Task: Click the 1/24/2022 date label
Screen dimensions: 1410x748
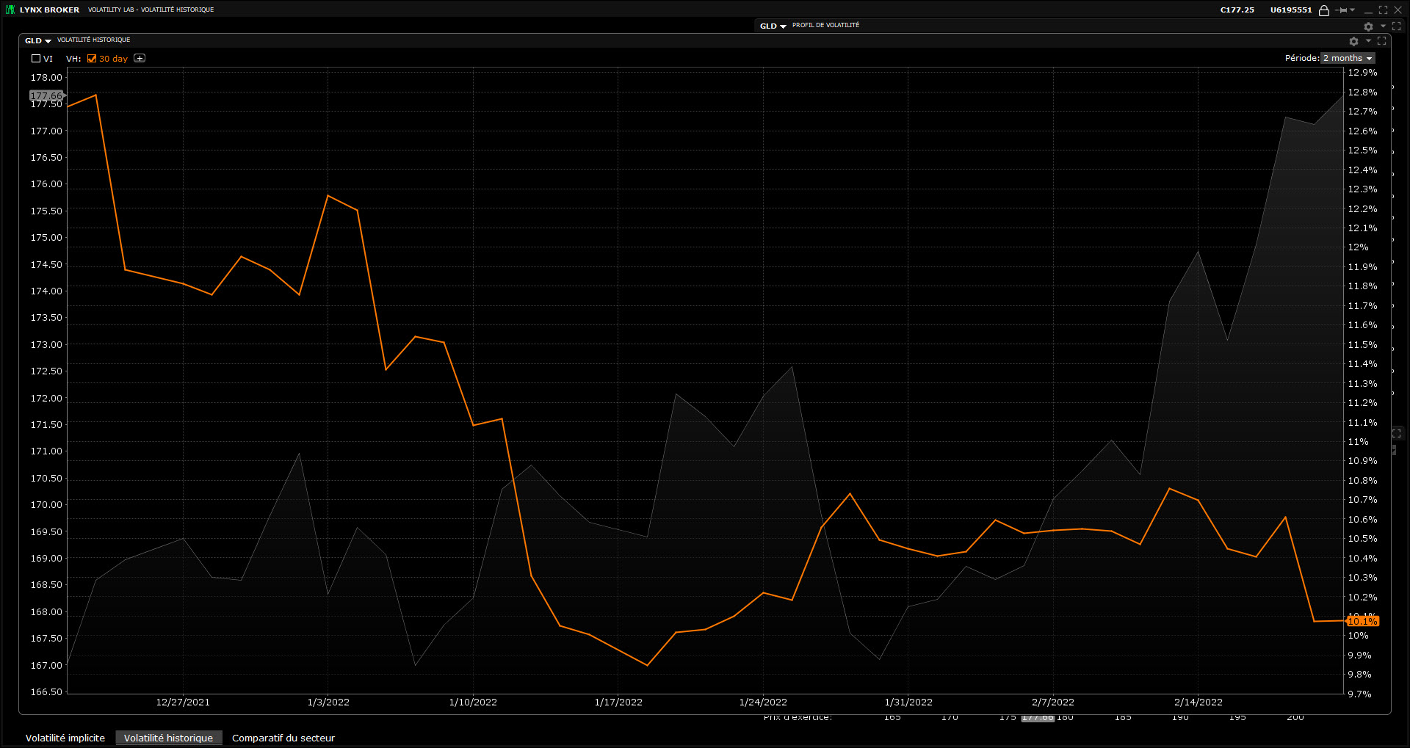Action: click(763, 702)
